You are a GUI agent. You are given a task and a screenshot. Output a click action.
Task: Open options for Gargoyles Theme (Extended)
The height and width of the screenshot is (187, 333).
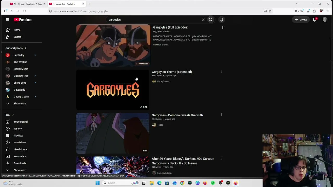[x=221, y=71]
